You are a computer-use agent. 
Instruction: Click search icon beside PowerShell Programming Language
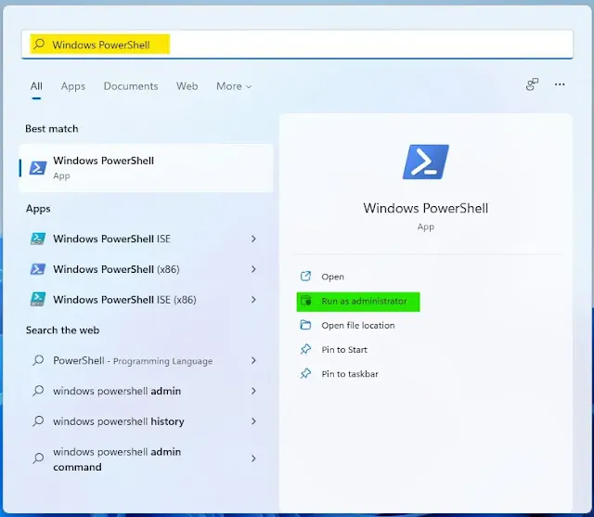click(38, 360)
